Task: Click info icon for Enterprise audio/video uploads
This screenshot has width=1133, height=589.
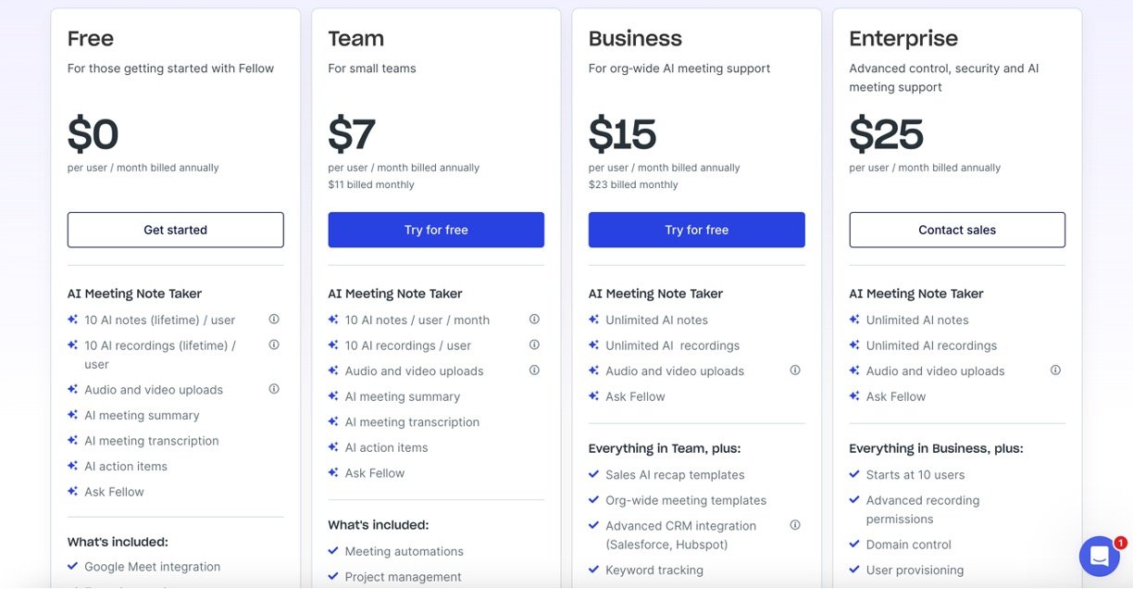Action: 1055,370
